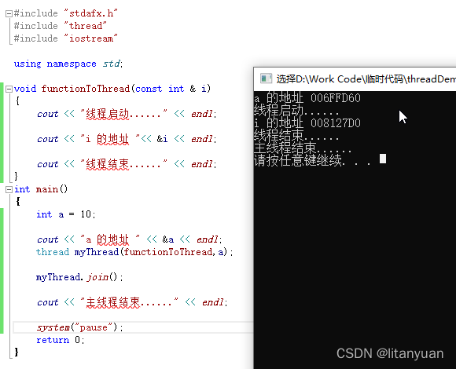Collapse the #include block fold marker
Viewport: 456px width, 369px height.
[9, 13]
